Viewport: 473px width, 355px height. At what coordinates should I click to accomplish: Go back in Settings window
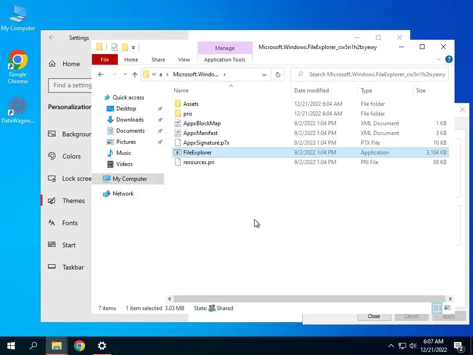pyautogui.click(x=52, y=37)
